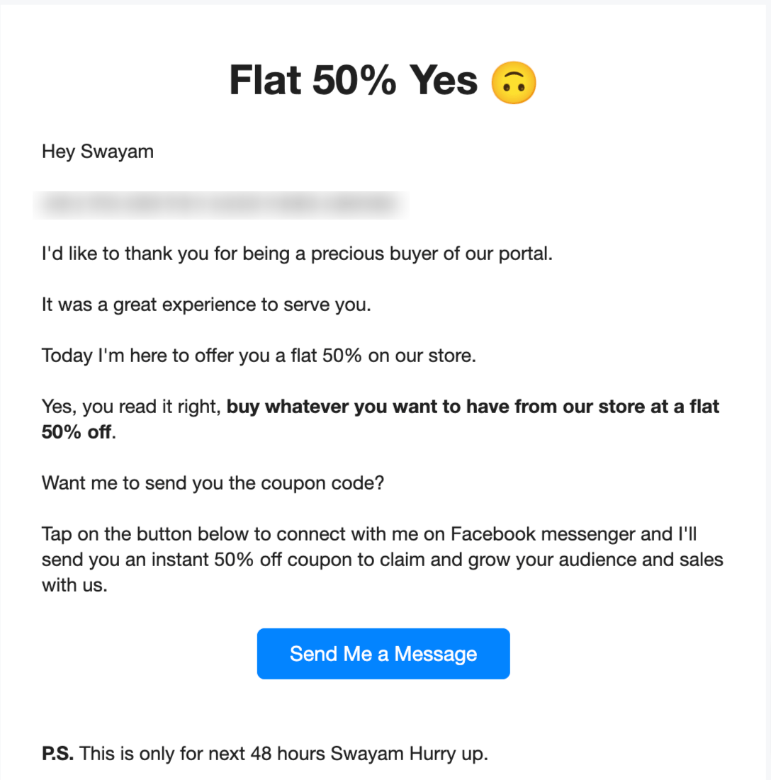The height and width of the screenshot is (780, 771).
Task: Click the bold buy whatever you want text
Action: [473, 407]
